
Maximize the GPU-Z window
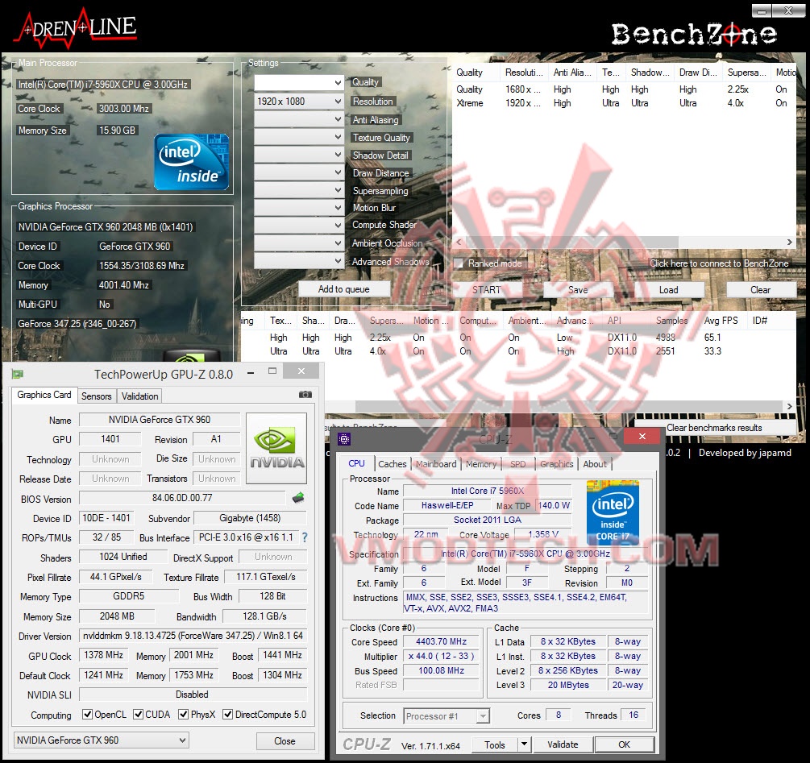(x=272, y=371)
